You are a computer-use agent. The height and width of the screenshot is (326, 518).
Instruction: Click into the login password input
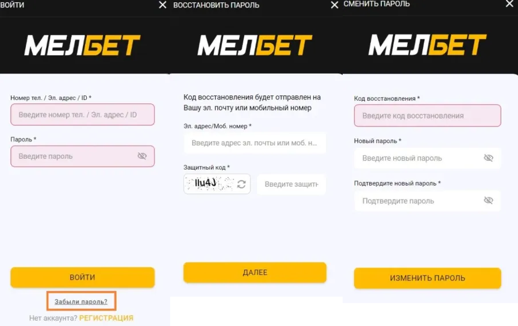[75, 156]
